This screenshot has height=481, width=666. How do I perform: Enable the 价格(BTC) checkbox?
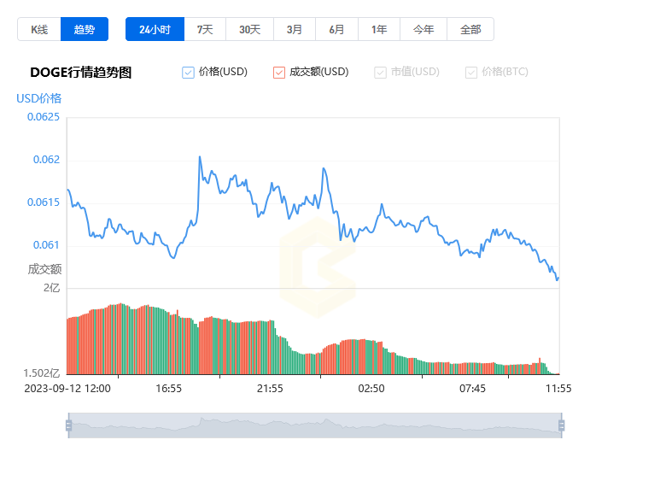pyautogui.click(x=471, y=73)
